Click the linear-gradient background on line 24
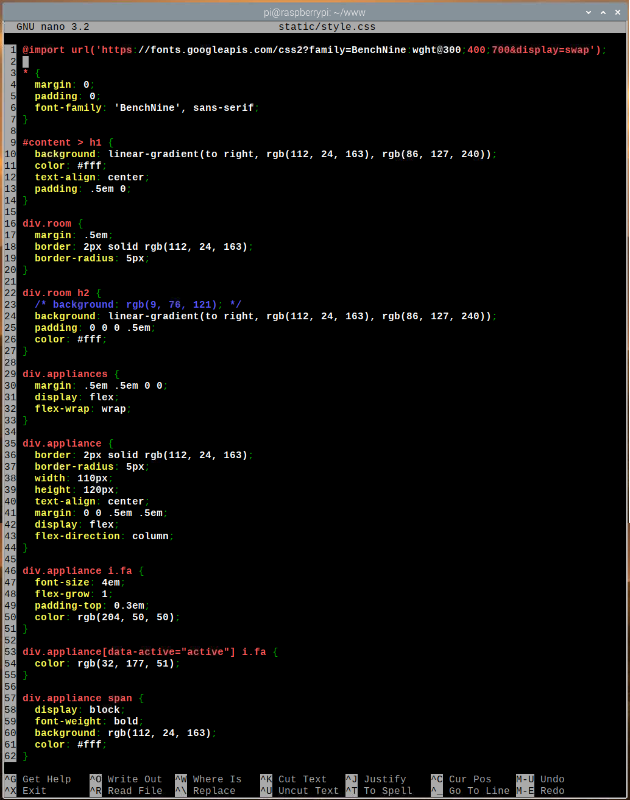The height and width of the screenshot is (800, 630). point(266,316)
